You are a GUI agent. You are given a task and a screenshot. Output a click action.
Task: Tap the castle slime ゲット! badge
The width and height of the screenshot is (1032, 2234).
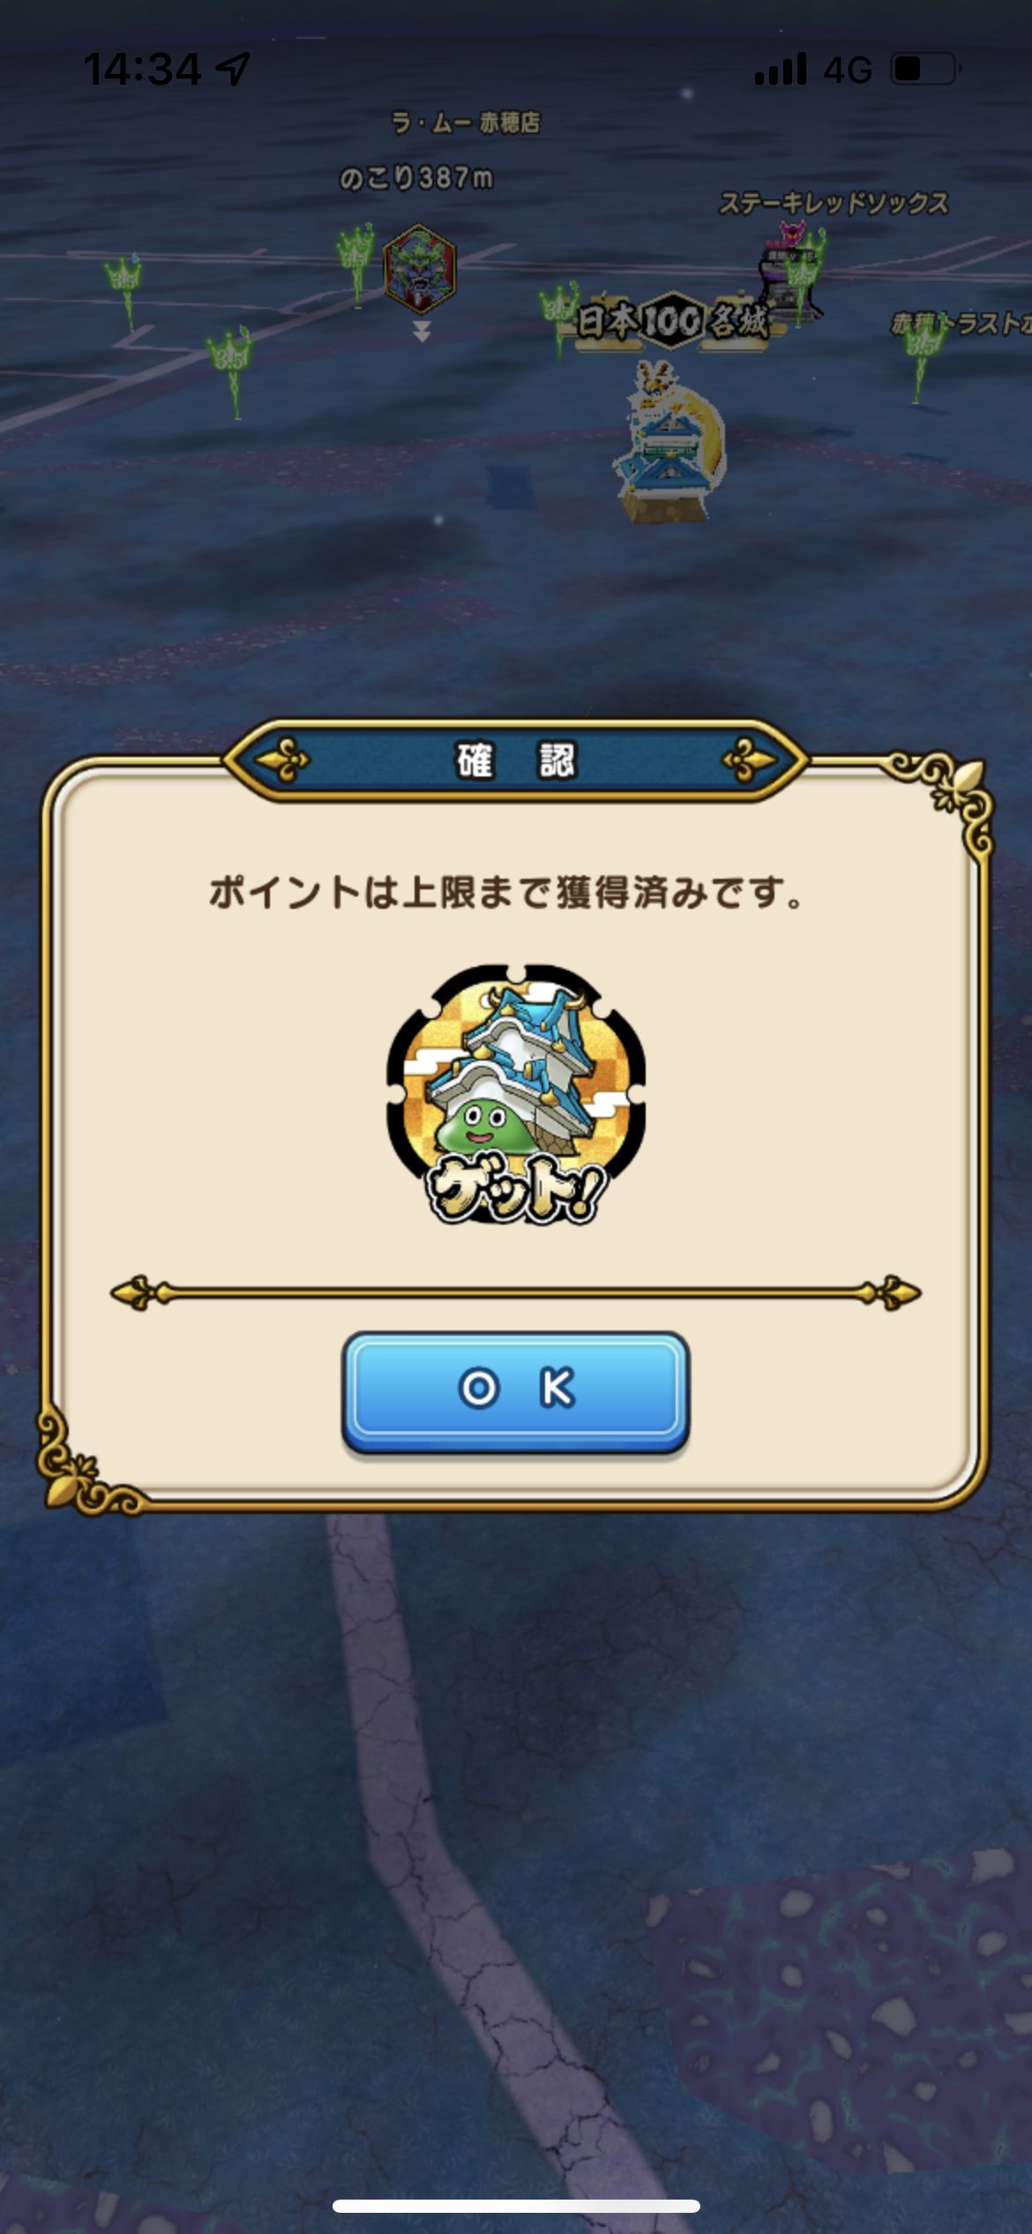pyautogui.click(x=516, y=1094)
